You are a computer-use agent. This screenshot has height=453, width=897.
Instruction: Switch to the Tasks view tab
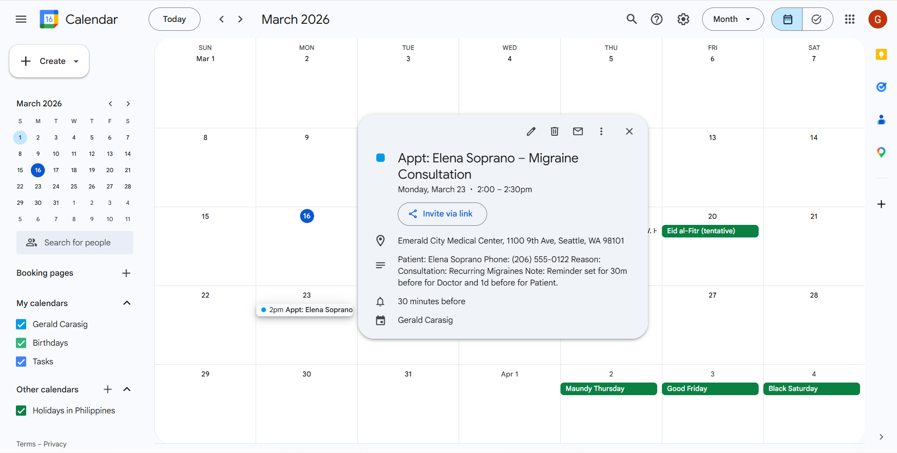point(817,19)
